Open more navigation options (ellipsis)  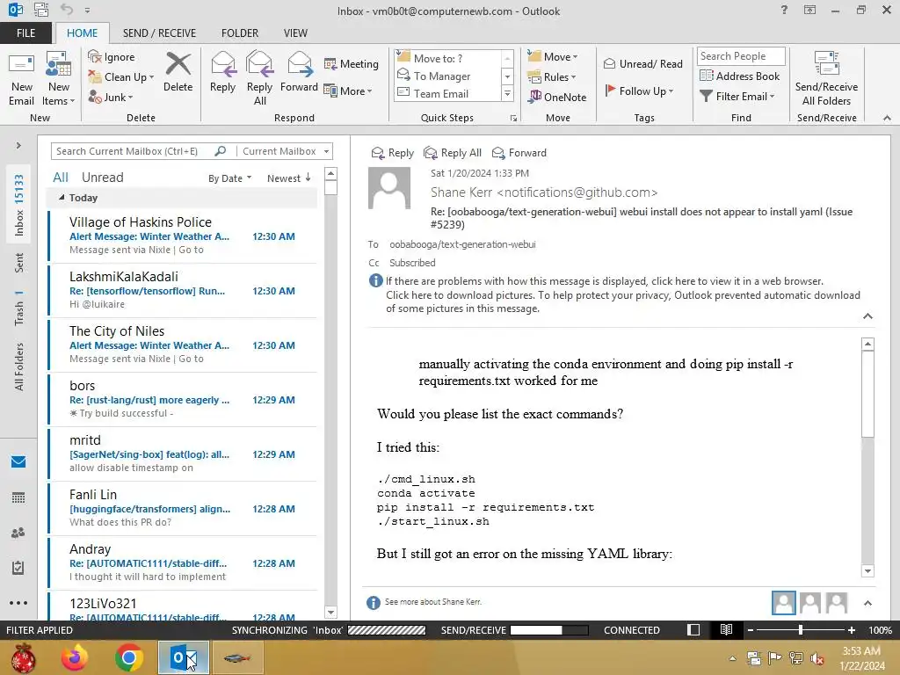[18, 603]
